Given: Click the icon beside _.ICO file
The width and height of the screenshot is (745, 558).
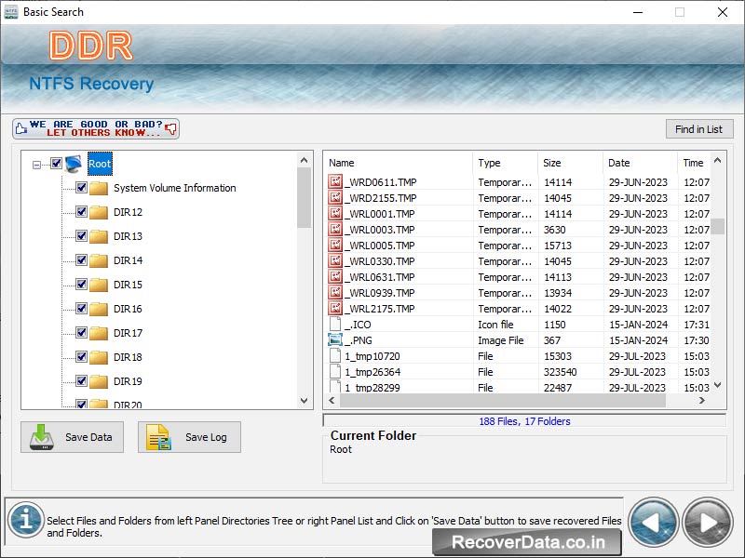Looking at the screenshot, I should click(334, 324).
